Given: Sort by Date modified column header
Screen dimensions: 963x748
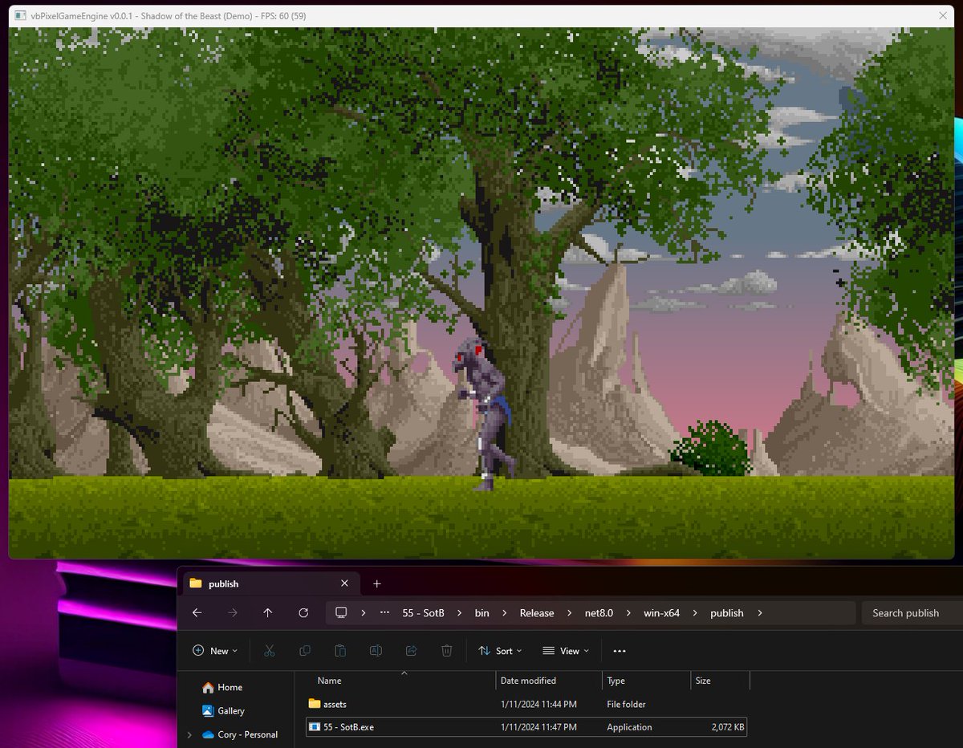Looking at the screenshot, I should (528, 681).
